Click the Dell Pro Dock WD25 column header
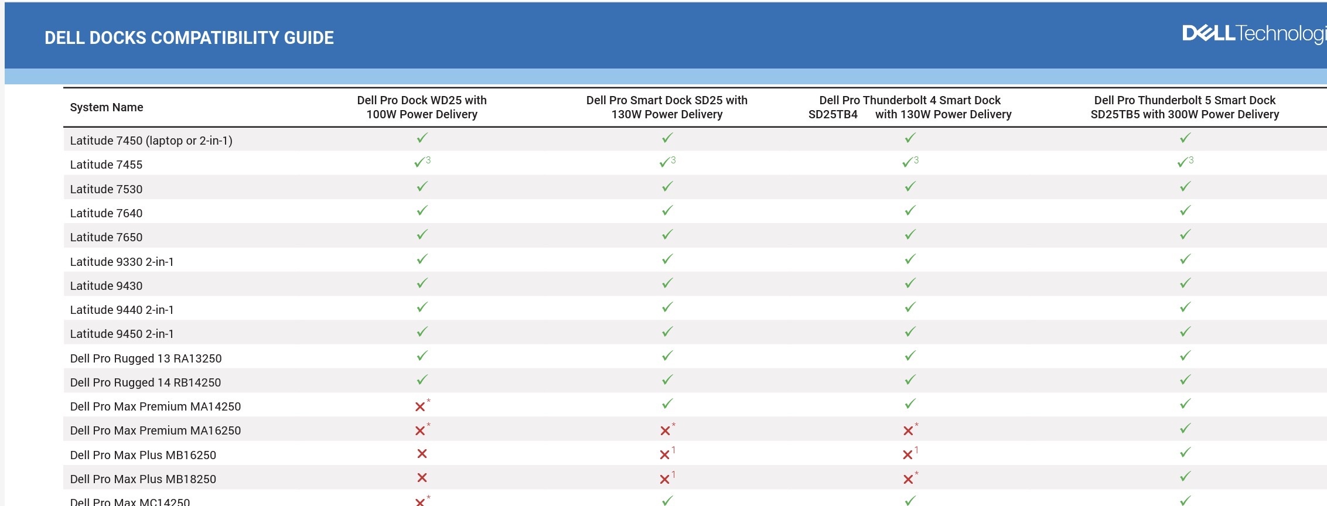Image resolution: width=1327 pixels, height=506 pixels. click(x=422, y=107)
